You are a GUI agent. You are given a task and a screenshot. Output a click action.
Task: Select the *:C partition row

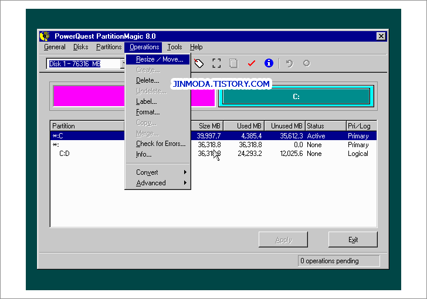(213, 136)
